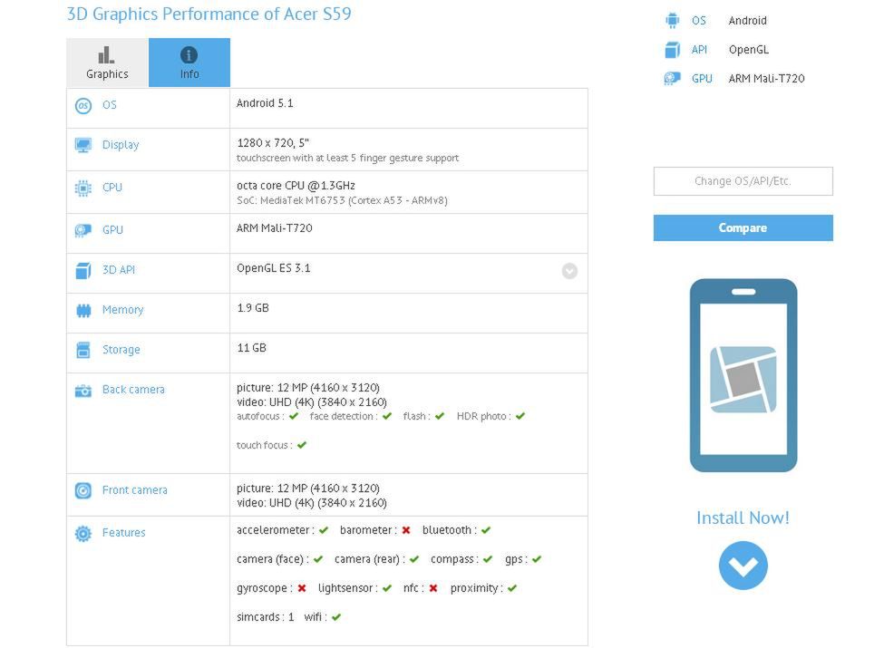This screenshot has width=874, height=648.
Task: Click the OpenGL ES 3.1 value
Action: 274,268
